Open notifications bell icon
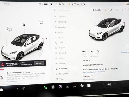 click(x=117, y=10)
